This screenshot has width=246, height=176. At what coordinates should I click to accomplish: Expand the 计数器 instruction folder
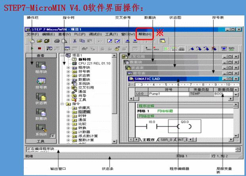(68, 132)
